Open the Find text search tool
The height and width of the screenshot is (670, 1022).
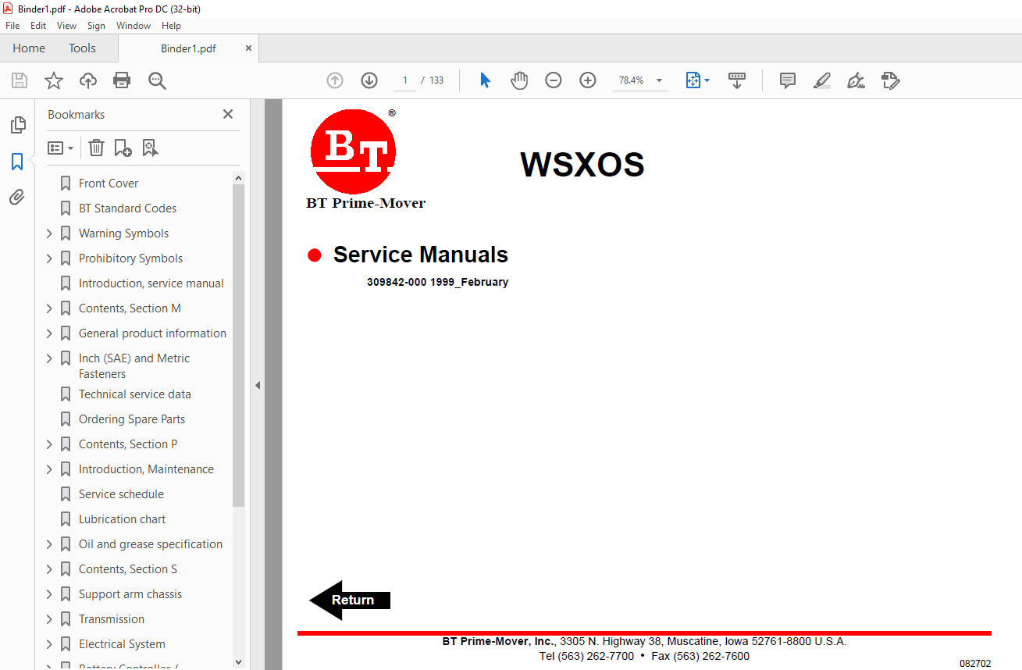pyautogui.click(x=157, y=80)
